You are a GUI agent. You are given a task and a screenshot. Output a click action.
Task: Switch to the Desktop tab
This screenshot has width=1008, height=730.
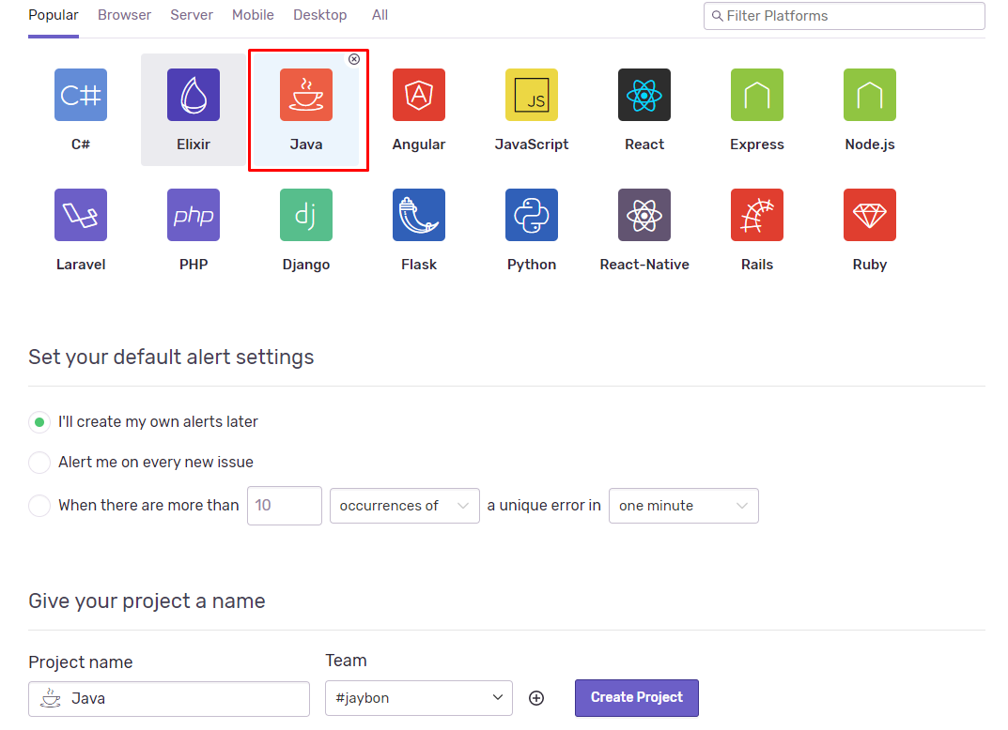pyautogui.click(x=320, y=15)
